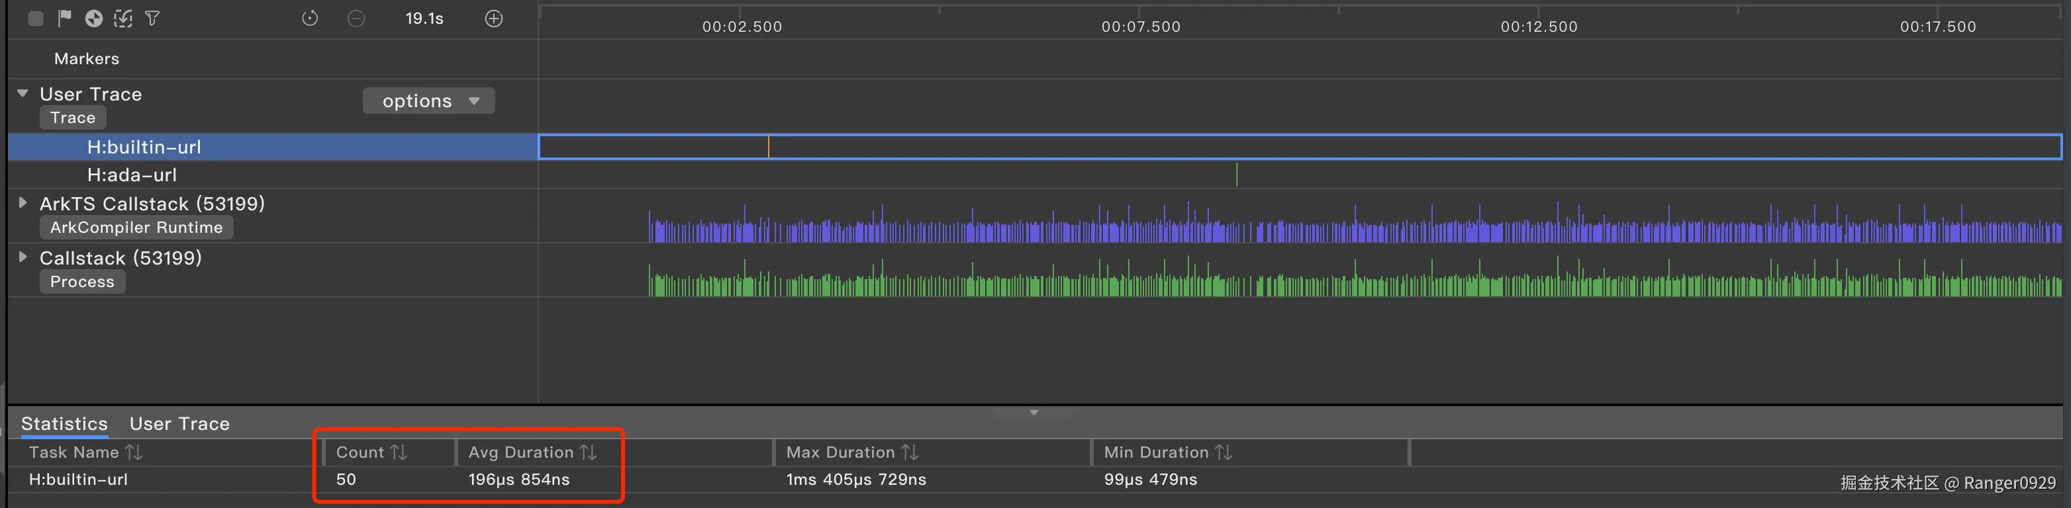Click the 00:02.500 mark on time ruler
This screenshot has width=2071, height=508.
click(x=742, y=26)
